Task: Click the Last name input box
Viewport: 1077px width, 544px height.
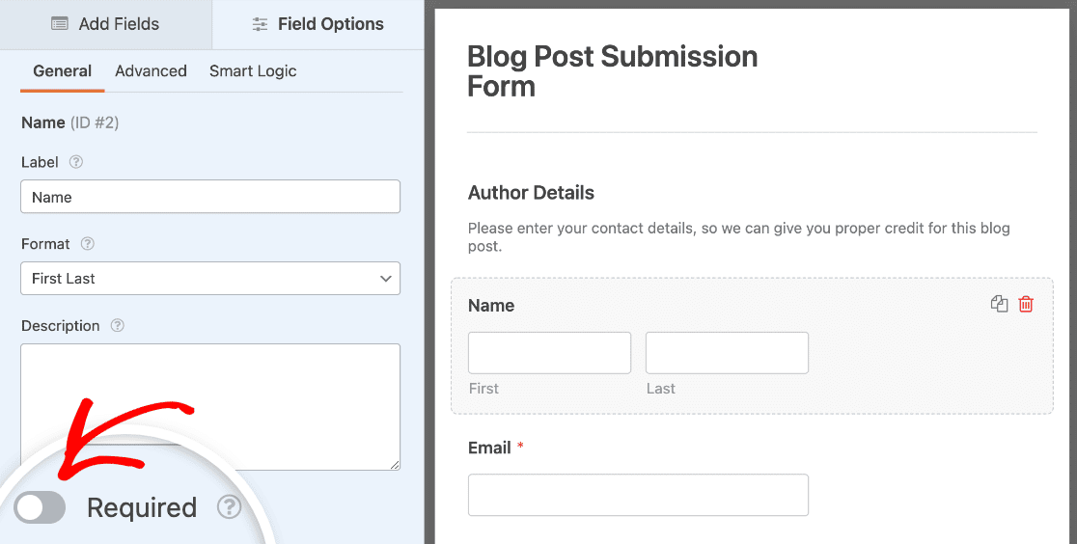Action: click(x=727, y=353)
